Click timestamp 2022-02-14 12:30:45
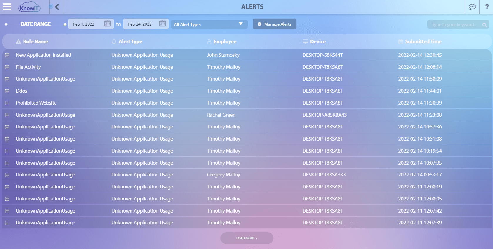 (x=420, y=55)
